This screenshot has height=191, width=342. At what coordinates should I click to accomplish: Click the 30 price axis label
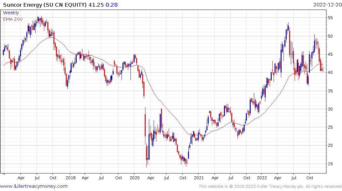tap(330, 109)
